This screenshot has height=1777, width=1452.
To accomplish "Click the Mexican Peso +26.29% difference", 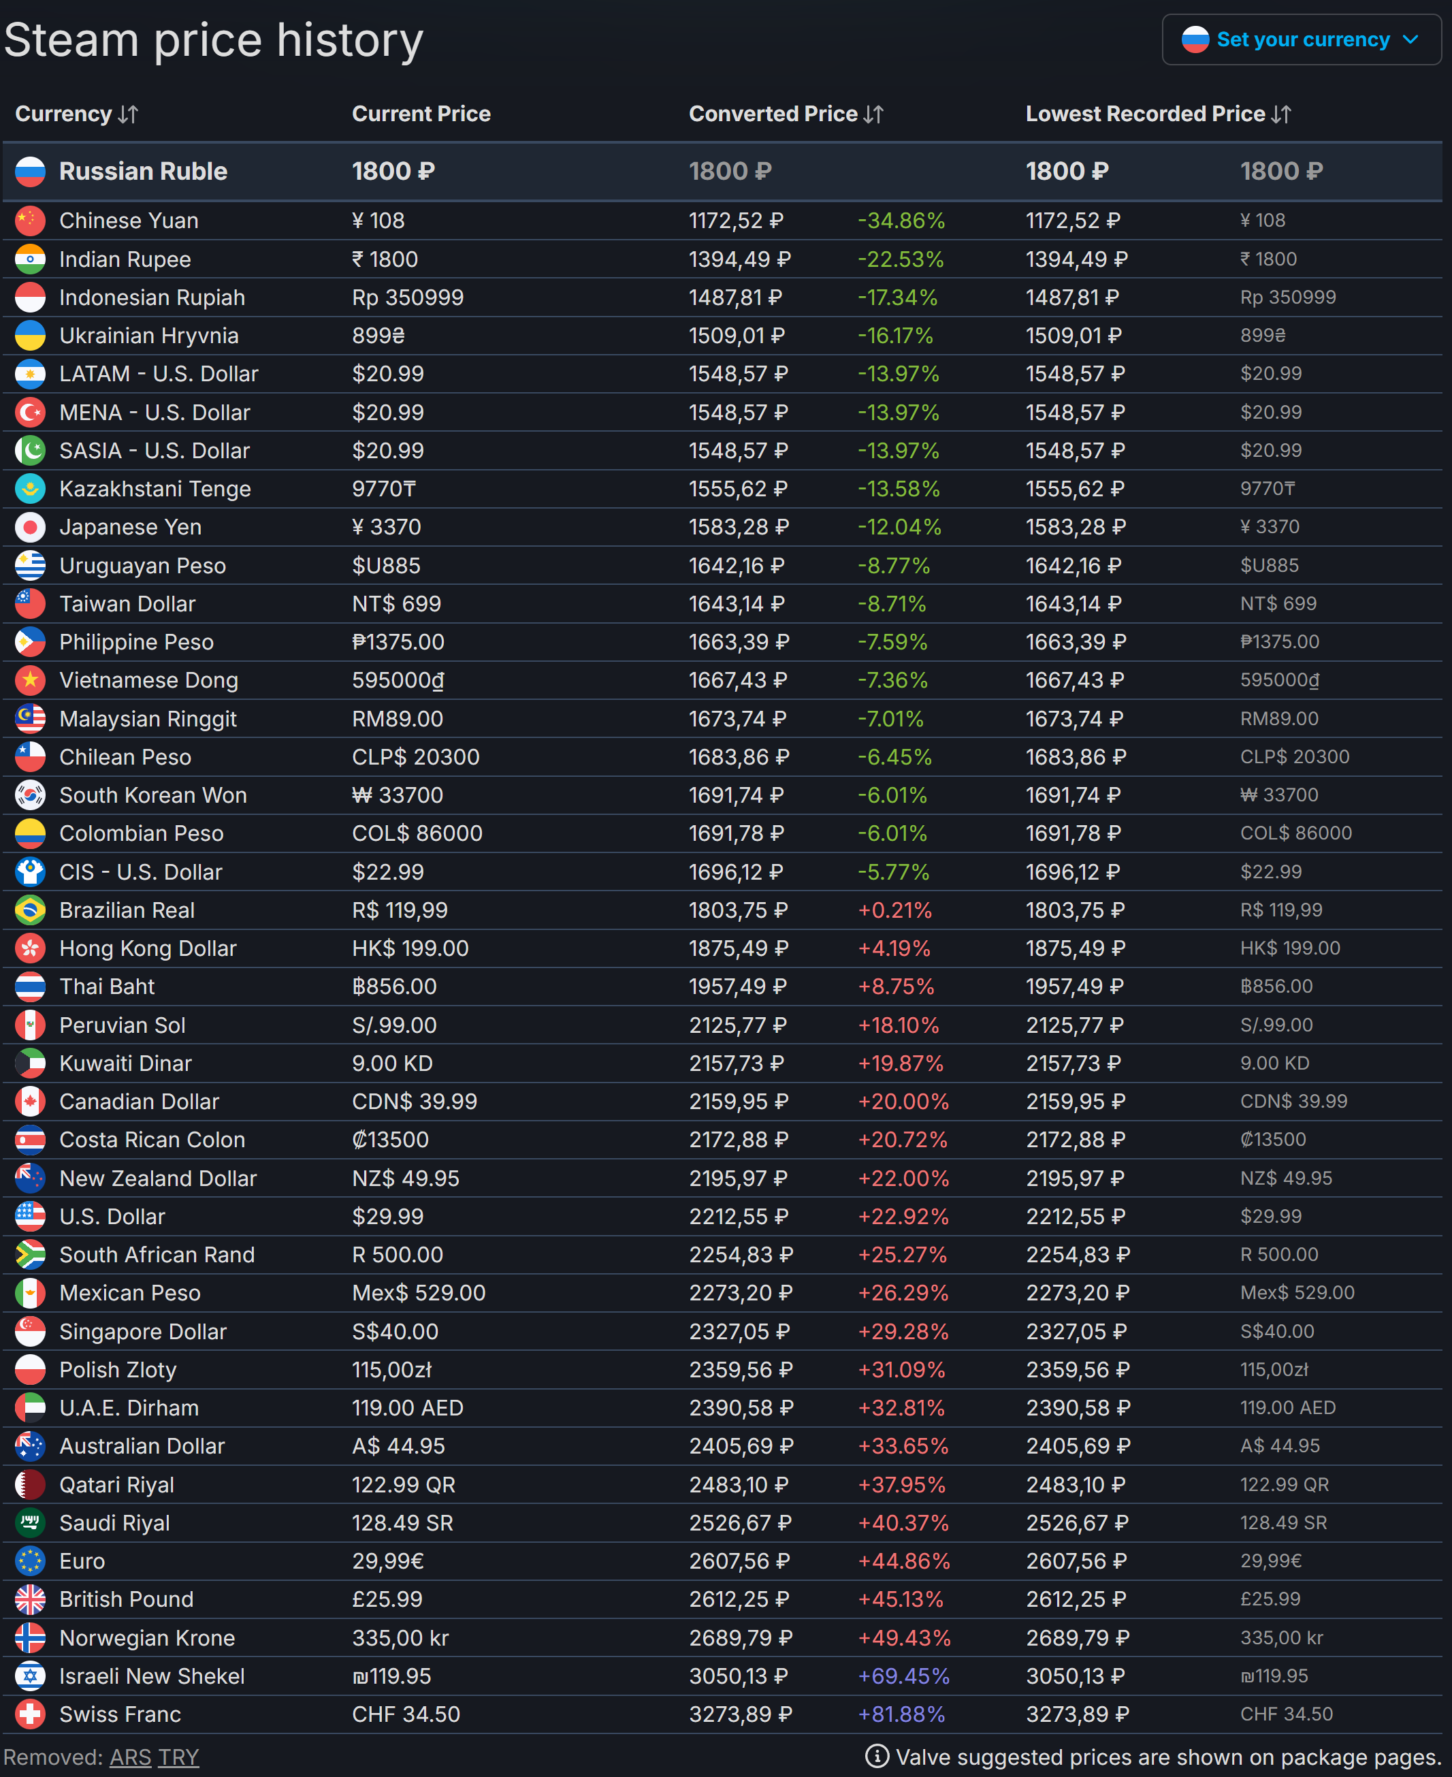I will pyautogui.click(x=903, y=1293).
